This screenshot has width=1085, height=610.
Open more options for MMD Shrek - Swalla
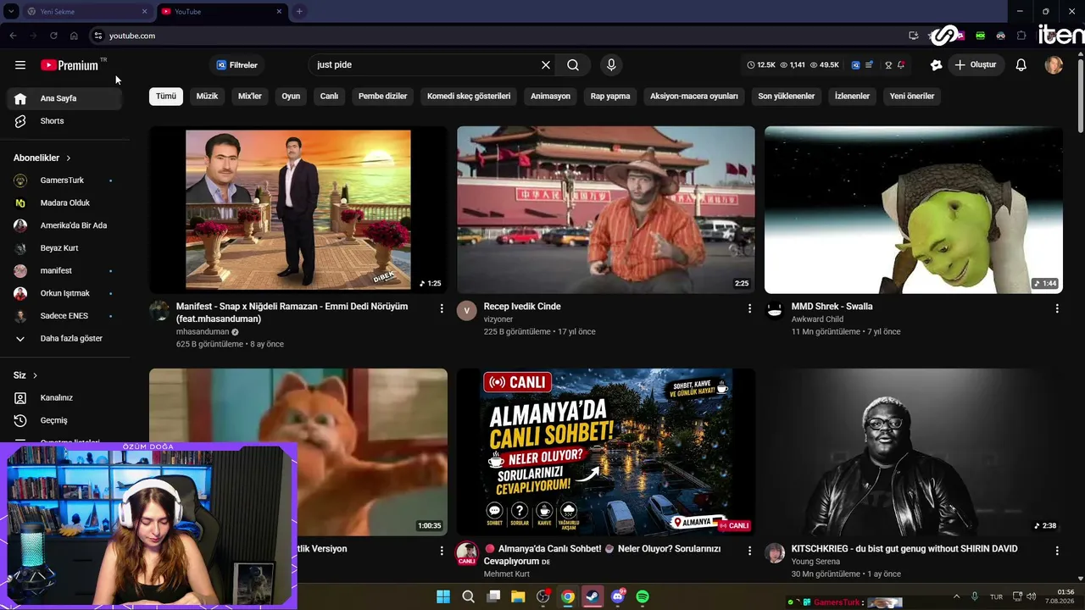tap(1057, 308)
